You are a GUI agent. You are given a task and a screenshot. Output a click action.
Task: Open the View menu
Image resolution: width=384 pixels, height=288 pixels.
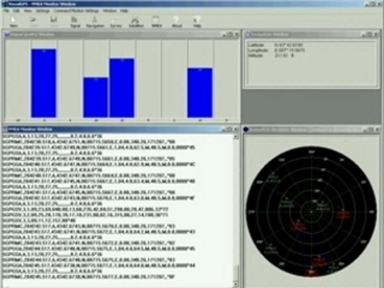point(28,11)
